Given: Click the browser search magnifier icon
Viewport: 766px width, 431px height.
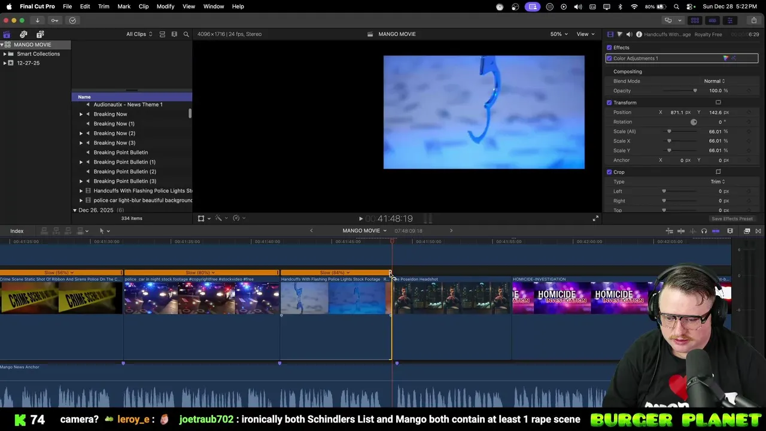Looking at the screenshot, I should point(186,34).
